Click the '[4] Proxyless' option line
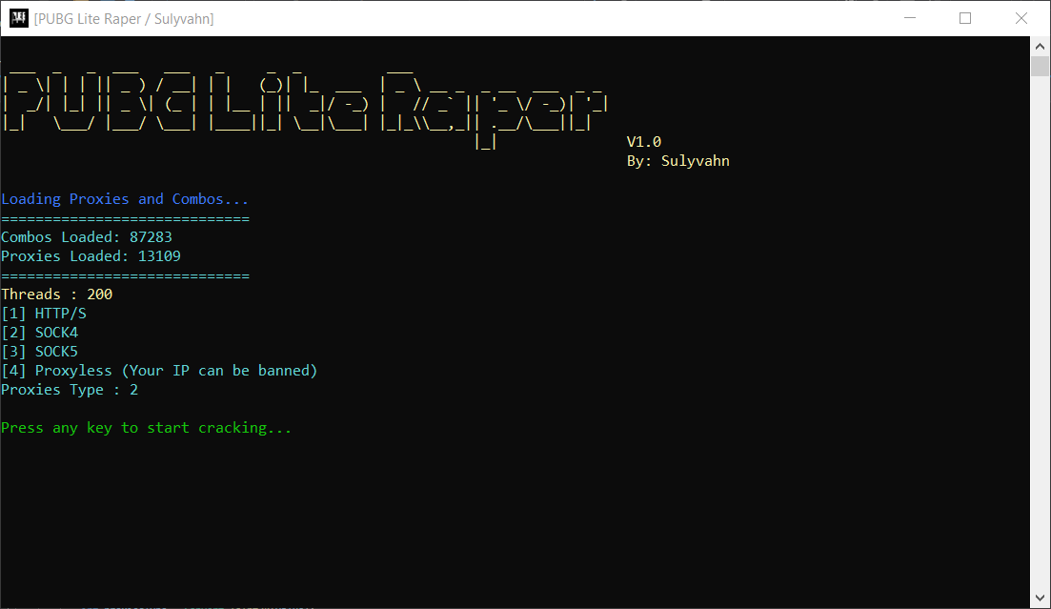 tap(159, 371)
